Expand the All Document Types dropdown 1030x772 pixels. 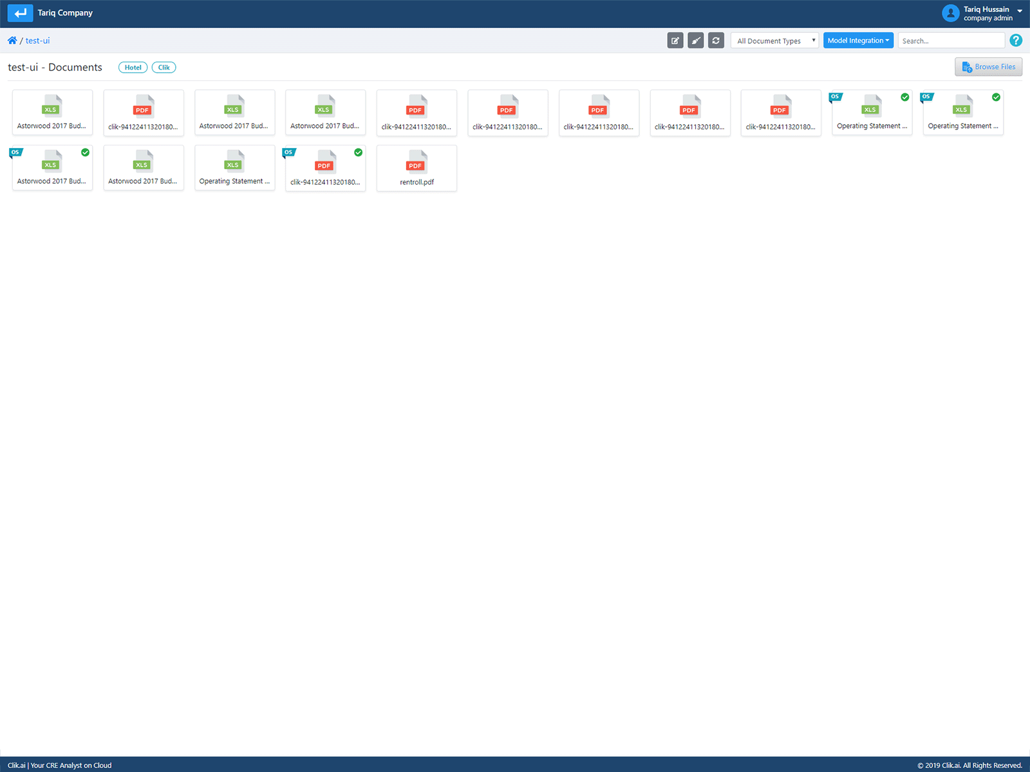(x=774, y=40)
